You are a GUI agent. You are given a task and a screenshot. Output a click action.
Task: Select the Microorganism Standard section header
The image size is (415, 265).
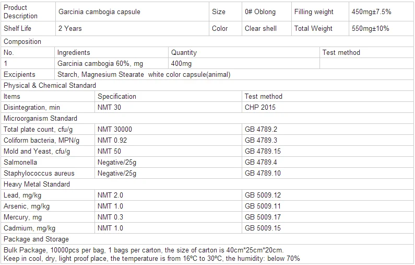40,119
